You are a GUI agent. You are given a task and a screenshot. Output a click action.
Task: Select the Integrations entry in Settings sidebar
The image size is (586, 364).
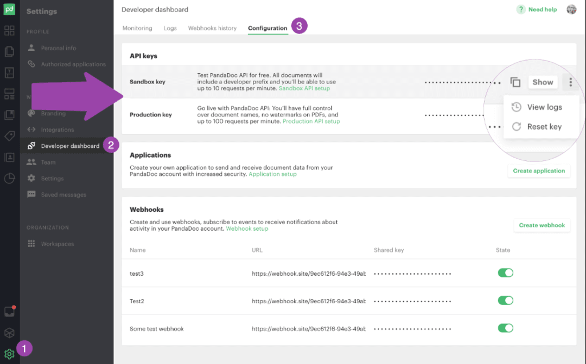tap(57, 129)
